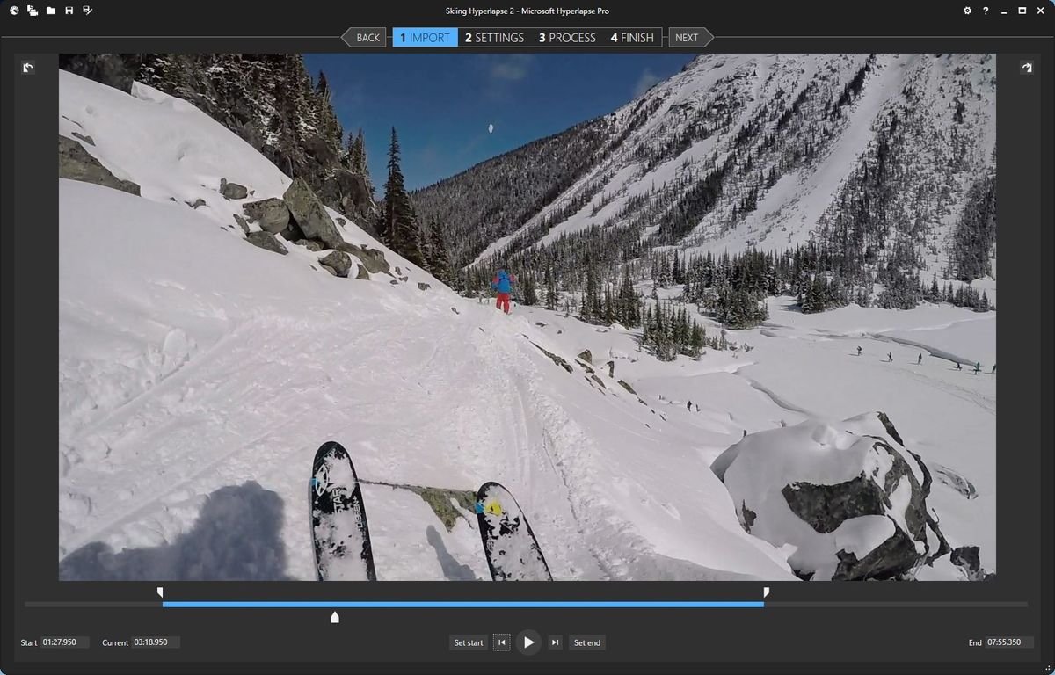
Task: Save the project using the floppy disk icon
Action: (x=69, y=11)
